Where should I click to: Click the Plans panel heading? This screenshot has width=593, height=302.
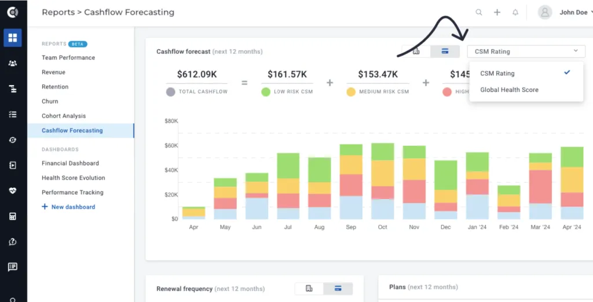pyautogui.click(x=423, y=287)
